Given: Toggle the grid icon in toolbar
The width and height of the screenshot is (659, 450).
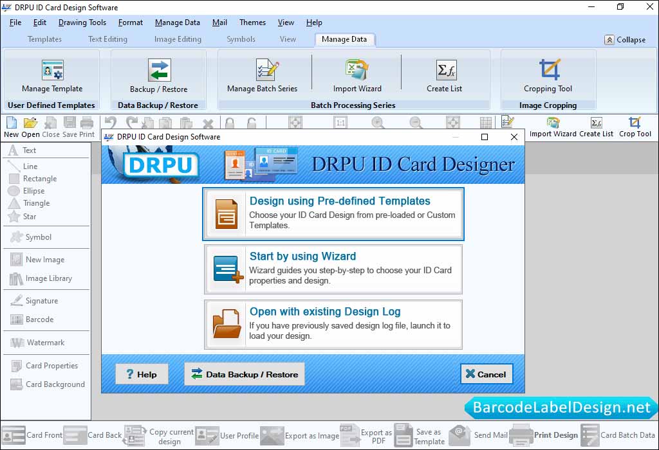Looking at the screenshot, I should pyautogui.click(x=485, y=123).
